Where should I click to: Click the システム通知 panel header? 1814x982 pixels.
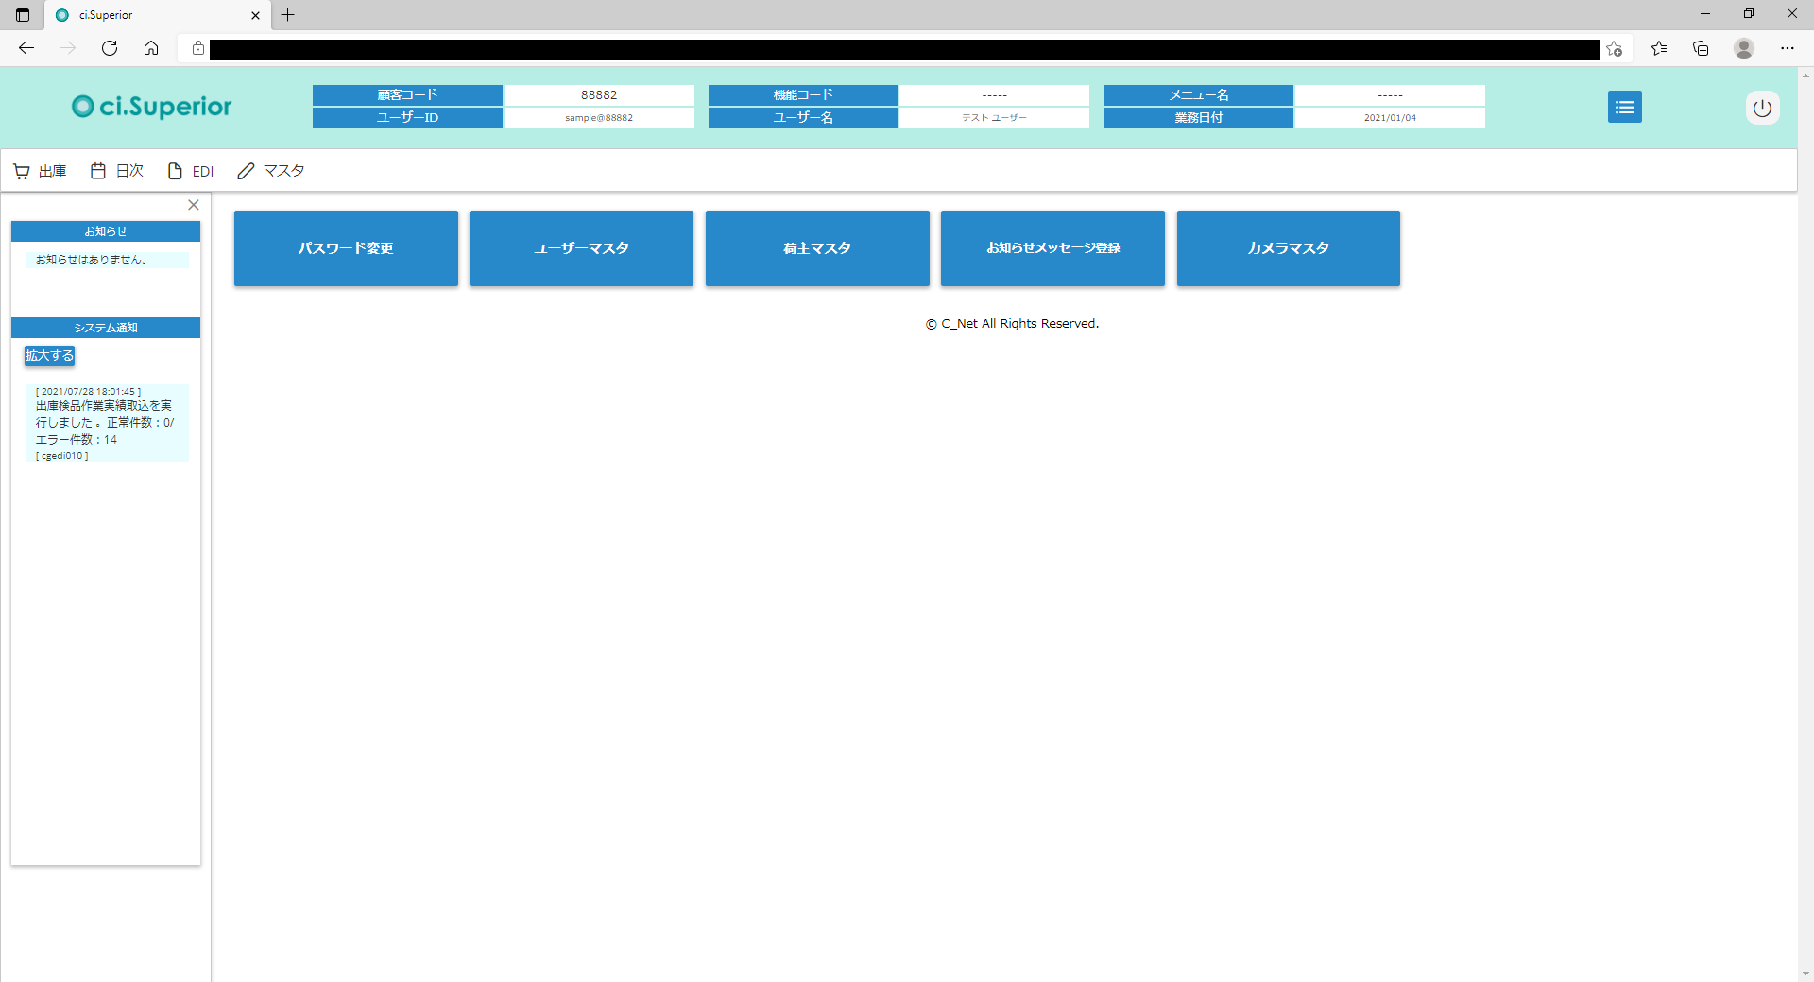[106, 328]
